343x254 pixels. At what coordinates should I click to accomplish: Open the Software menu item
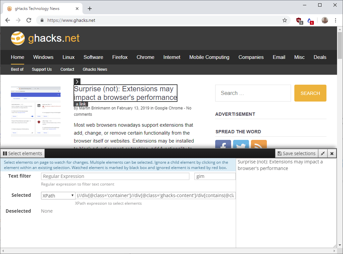pos(93,57)
